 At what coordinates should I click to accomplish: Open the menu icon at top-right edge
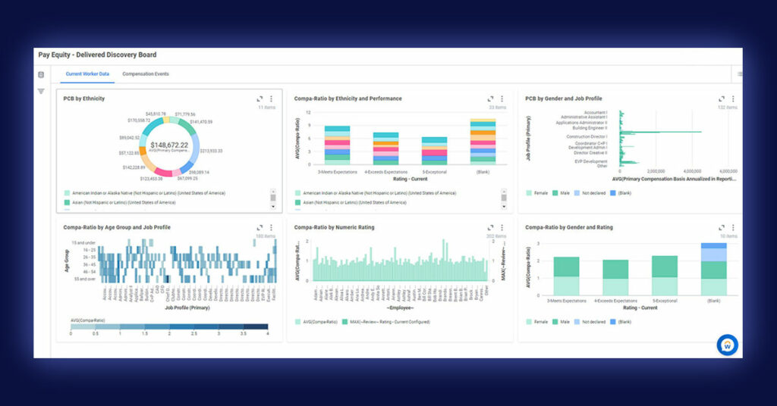[739, 74]
